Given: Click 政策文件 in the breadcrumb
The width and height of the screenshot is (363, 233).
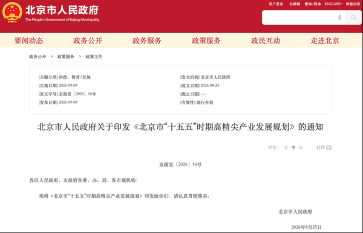Looking at the screenshot, I should pos(94,57).
